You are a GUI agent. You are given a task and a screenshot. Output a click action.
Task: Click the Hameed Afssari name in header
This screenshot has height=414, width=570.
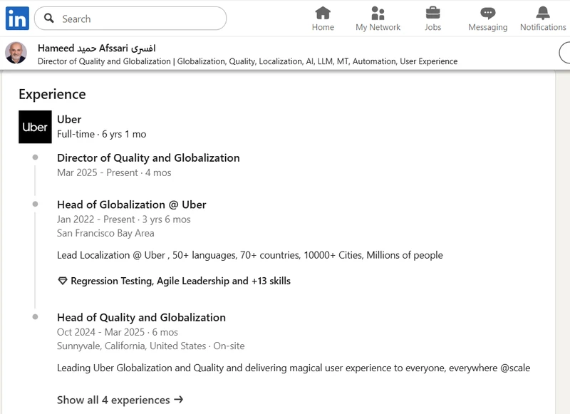96,48
